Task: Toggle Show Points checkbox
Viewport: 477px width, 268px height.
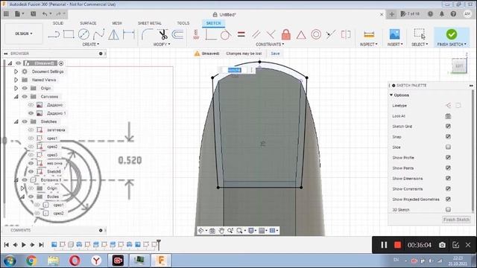Action: (x=448, y=167)
